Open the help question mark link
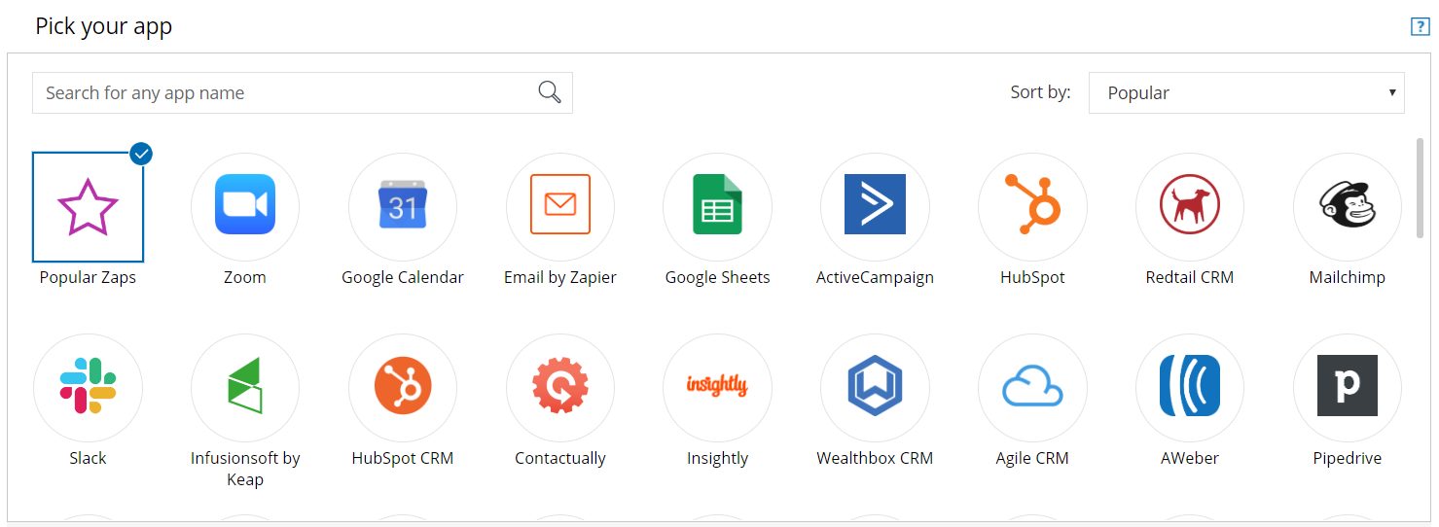 [x=1420, y=27]
